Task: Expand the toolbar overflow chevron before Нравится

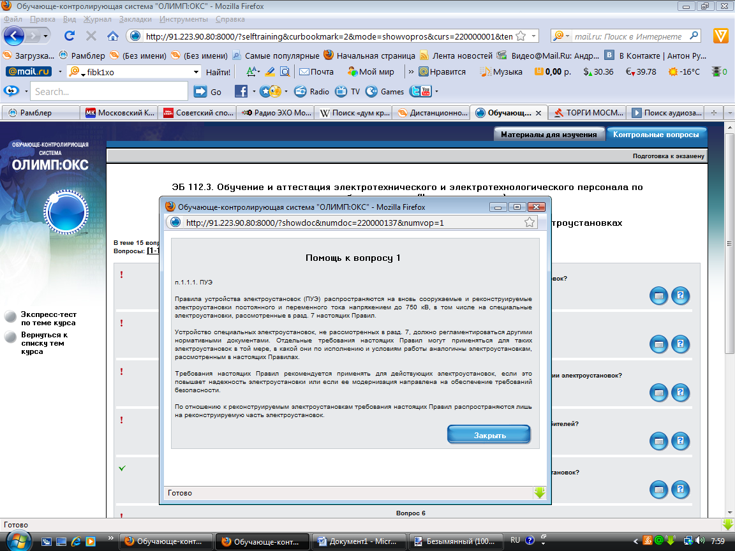Action: click(x=411, y=71)
